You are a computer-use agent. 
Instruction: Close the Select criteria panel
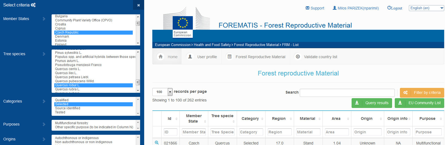[138, 5]
